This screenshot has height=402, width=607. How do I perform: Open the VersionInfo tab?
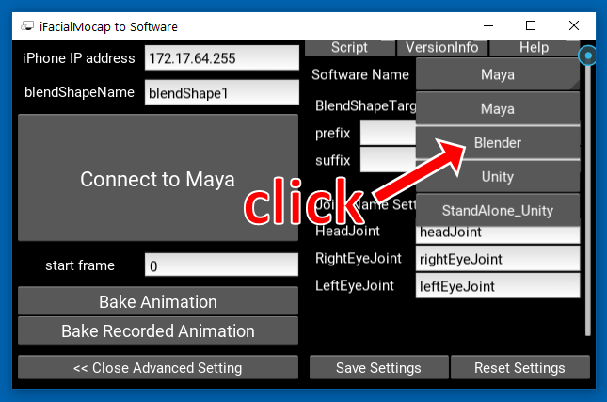[x=441, y=48]
